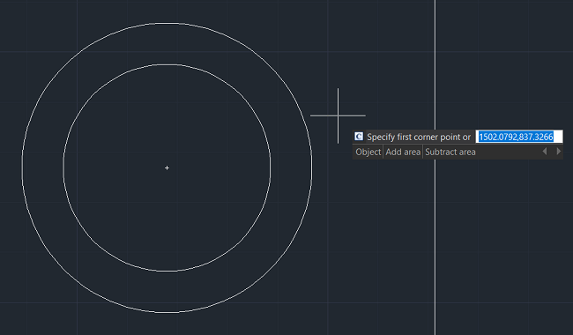
Task: Click the left arrow in options bar
Action: 545,152
